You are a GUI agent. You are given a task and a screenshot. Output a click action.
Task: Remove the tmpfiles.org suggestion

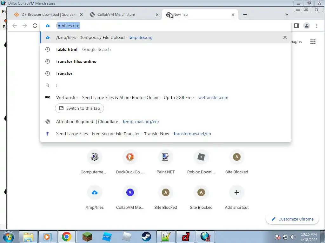pos(285,37)
